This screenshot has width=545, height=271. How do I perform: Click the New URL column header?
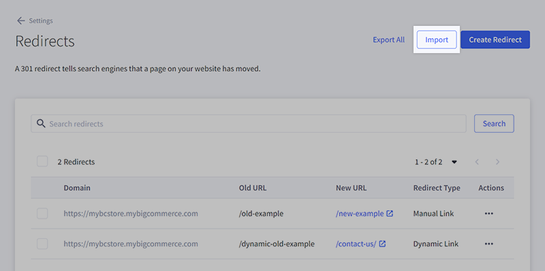351,188
